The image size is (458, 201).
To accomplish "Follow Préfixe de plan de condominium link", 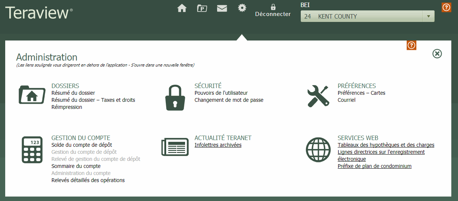I will pos(374,166).
